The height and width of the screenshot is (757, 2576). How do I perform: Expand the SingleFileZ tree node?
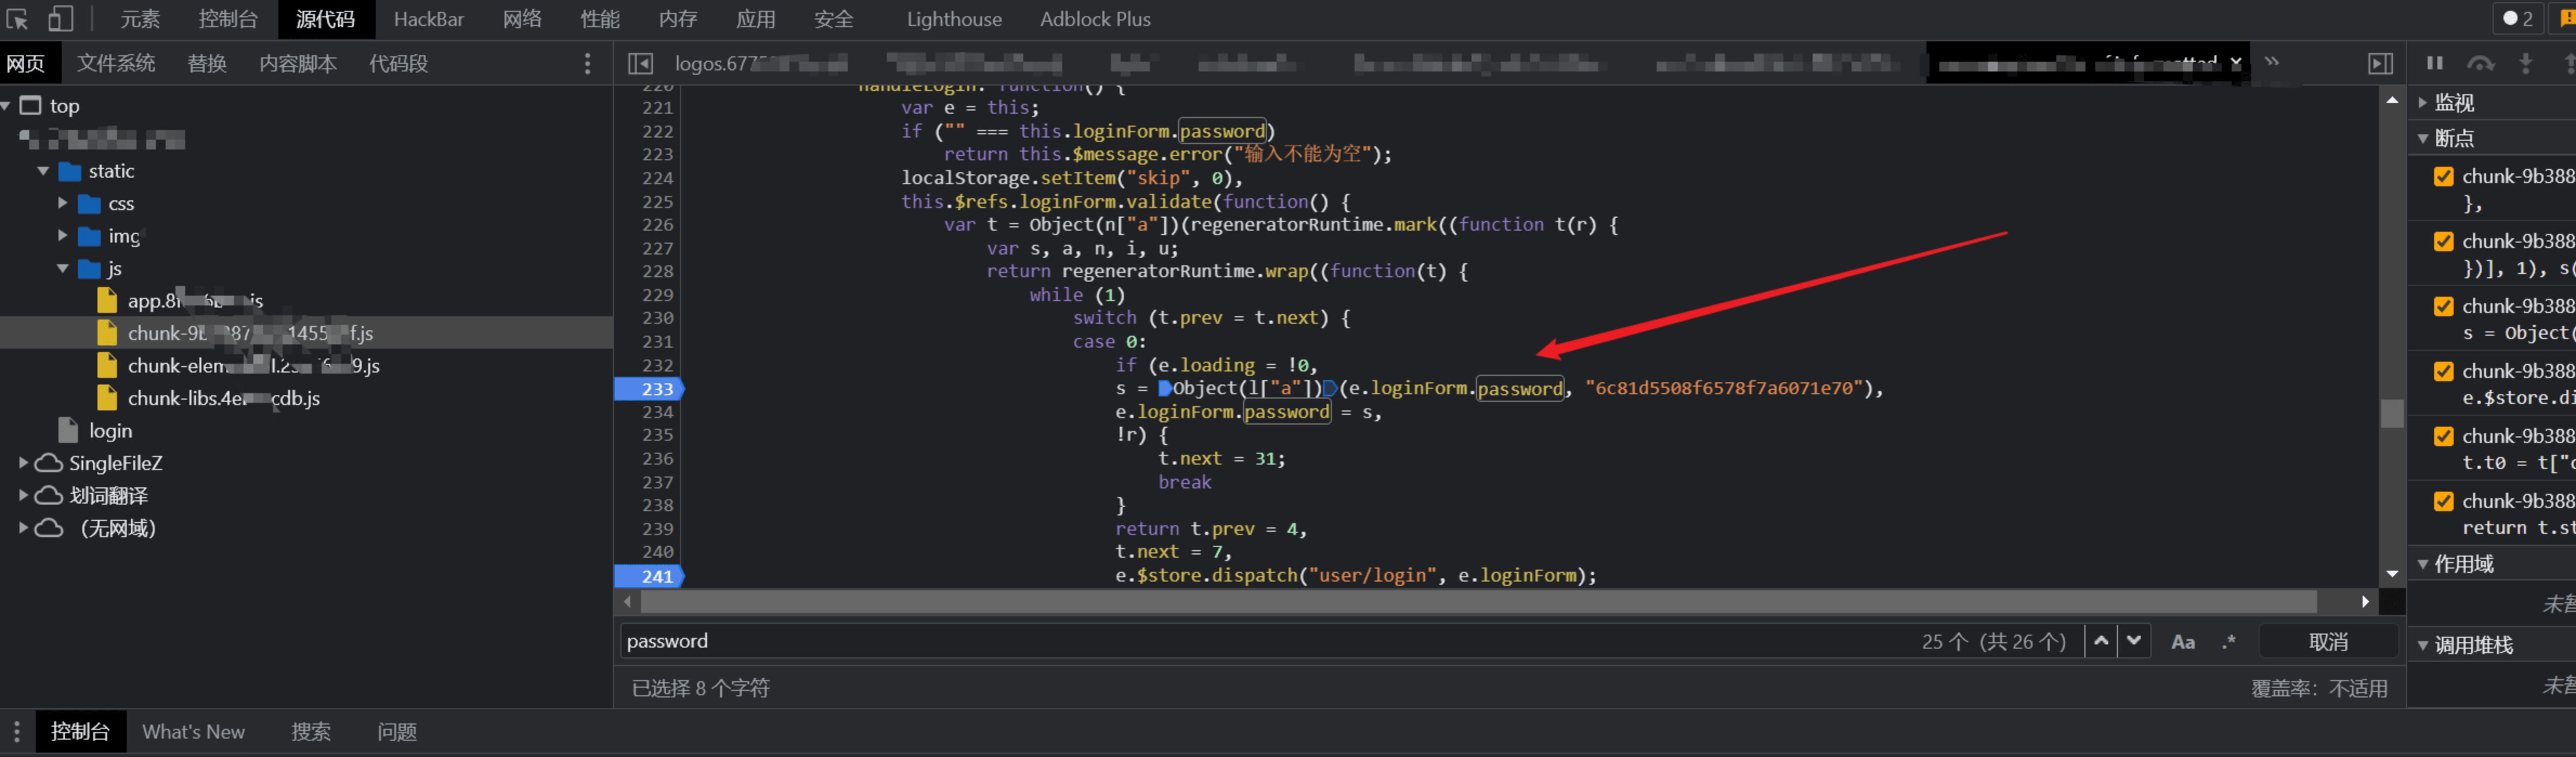tap(23, 463)
